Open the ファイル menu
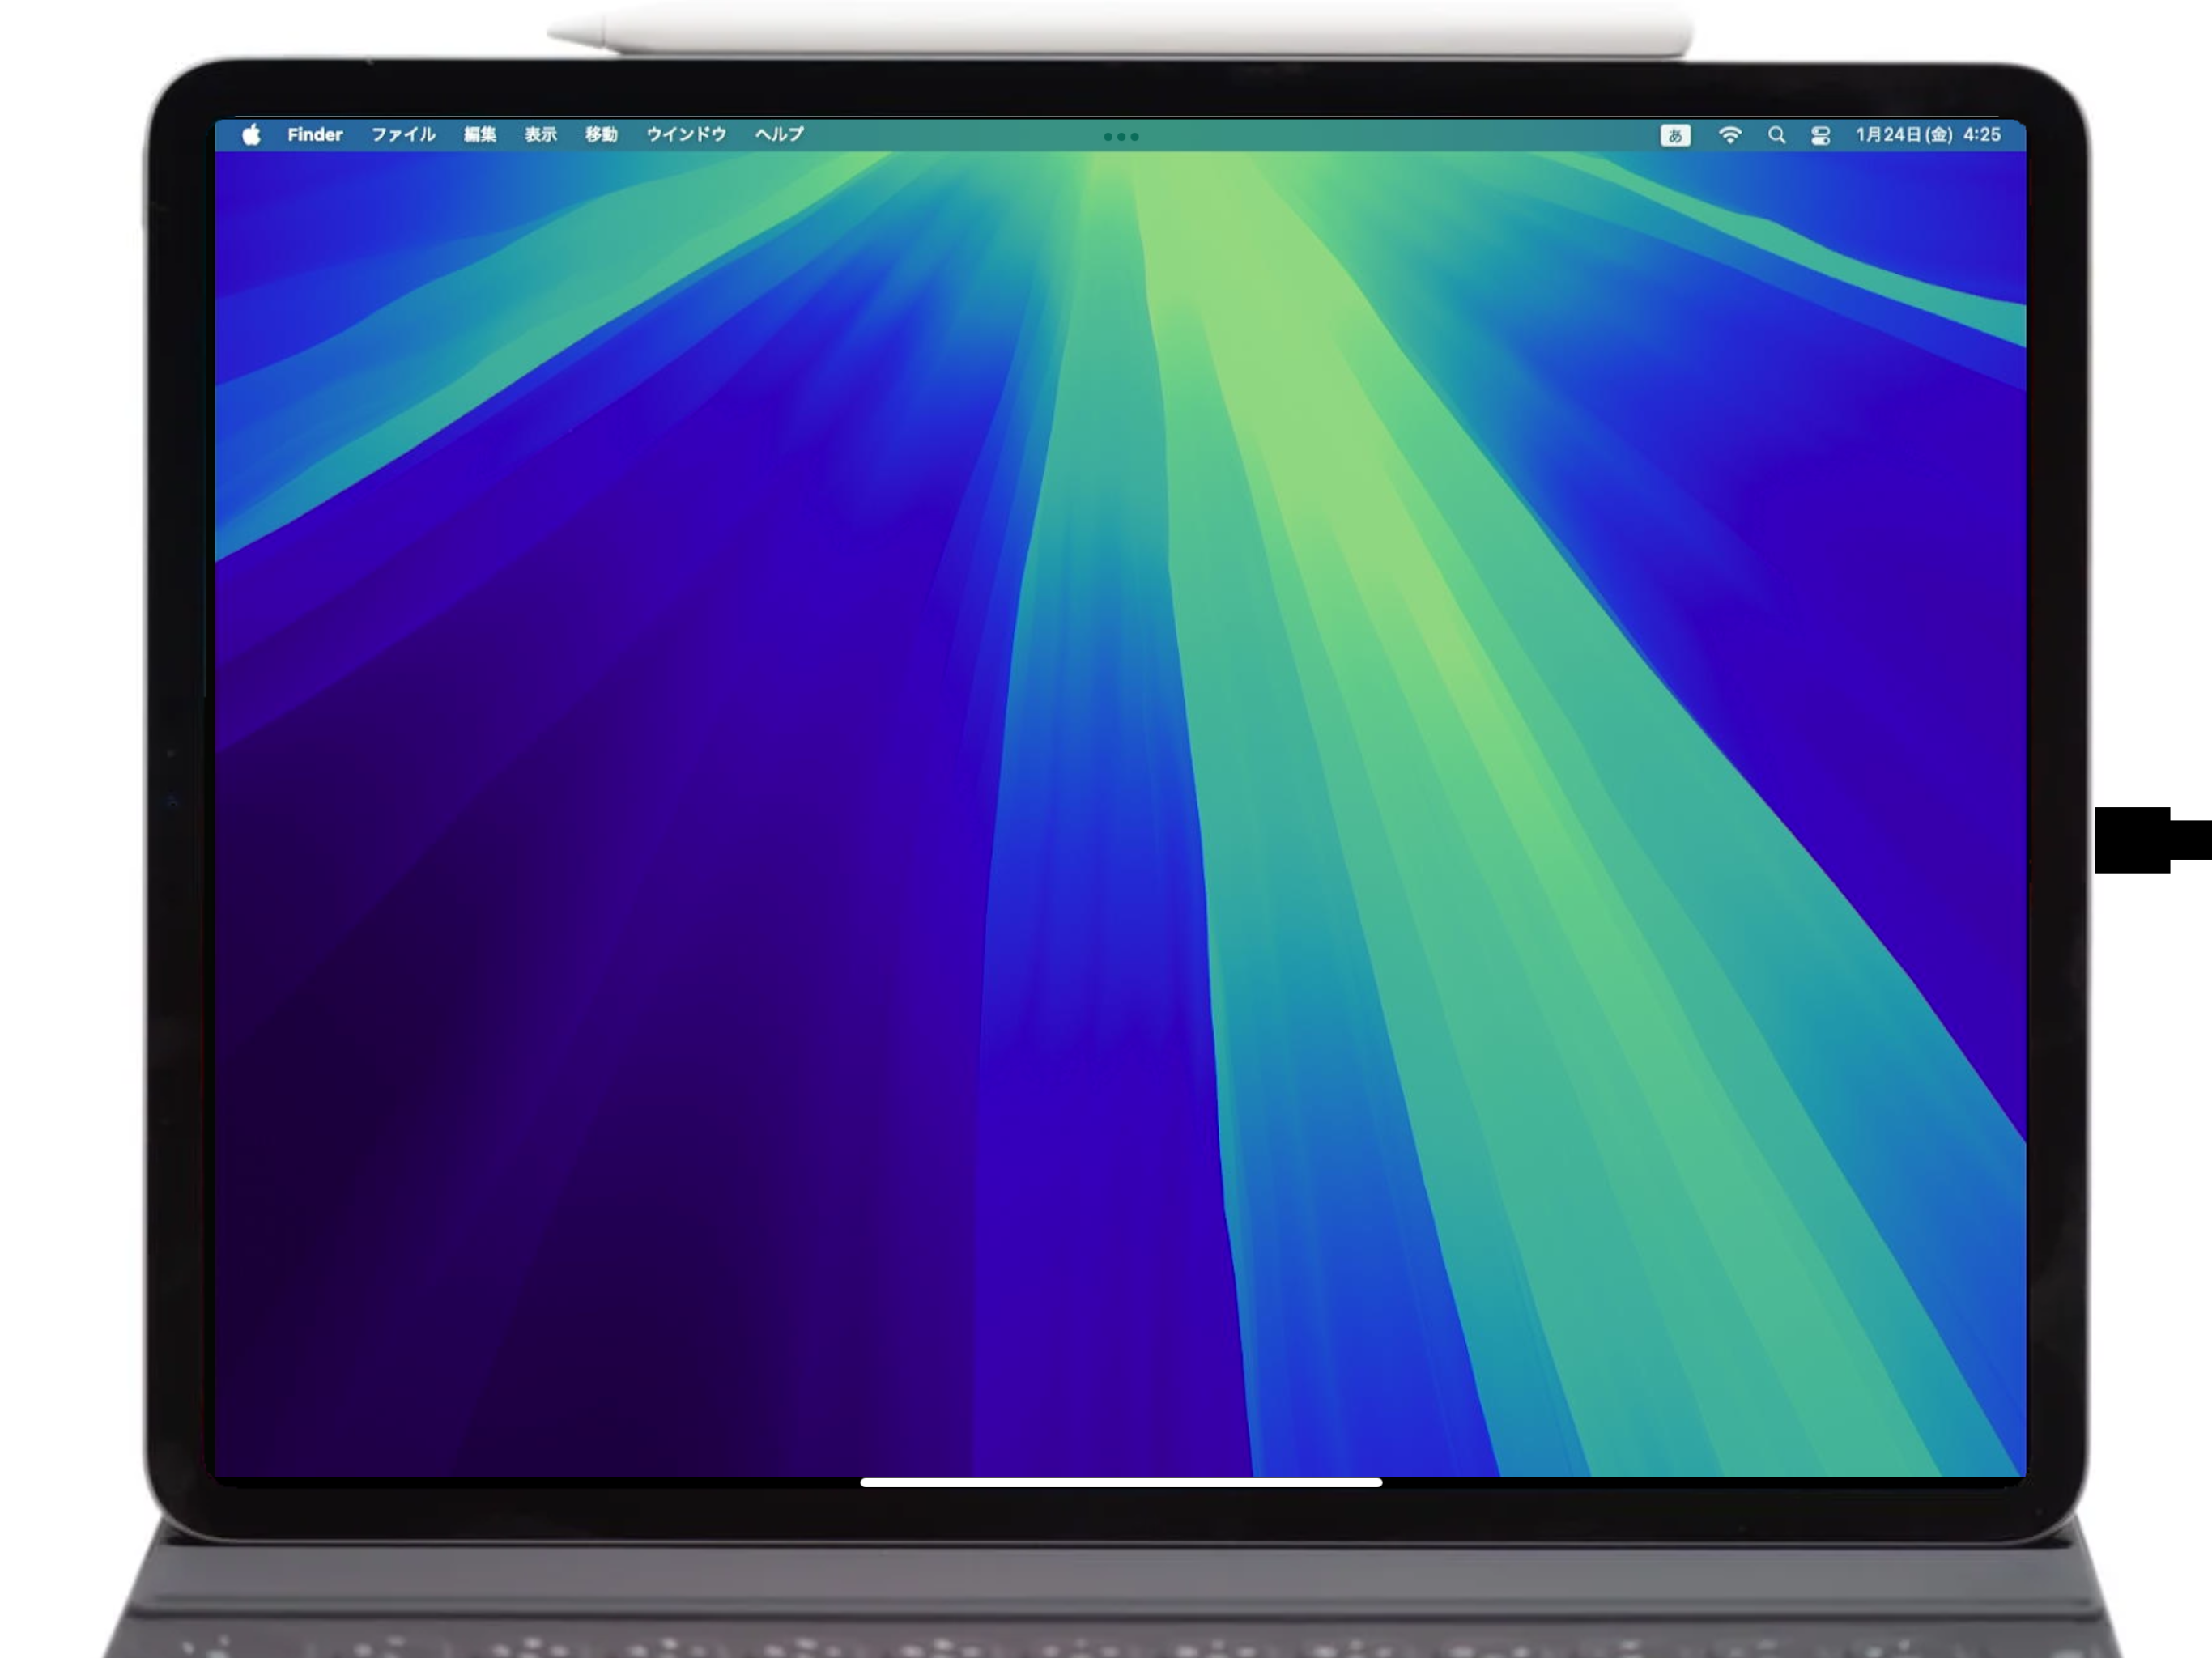 pos(403,135)
